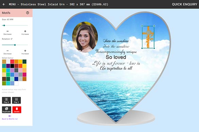Select the orange cross motif on urn

[148, 37]
